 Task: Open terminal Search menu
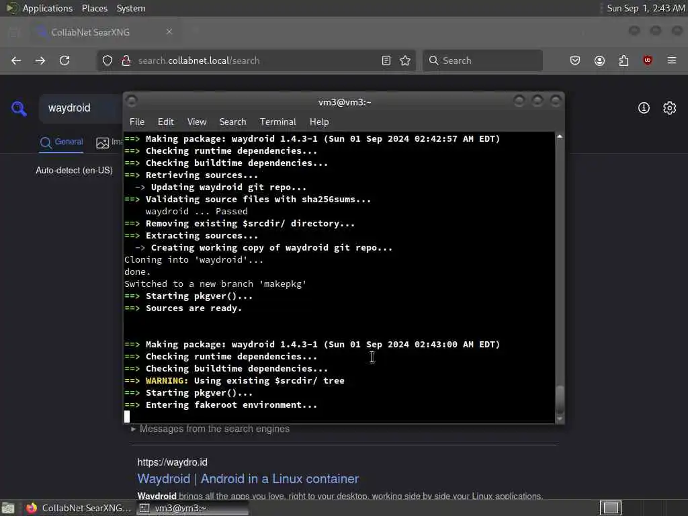pos(232,122)
